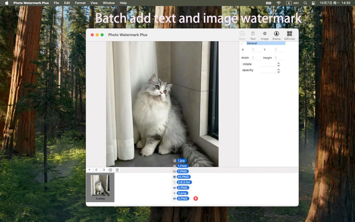355x222 pixels.
Task: Click the Y position input field
Action: 279,50
